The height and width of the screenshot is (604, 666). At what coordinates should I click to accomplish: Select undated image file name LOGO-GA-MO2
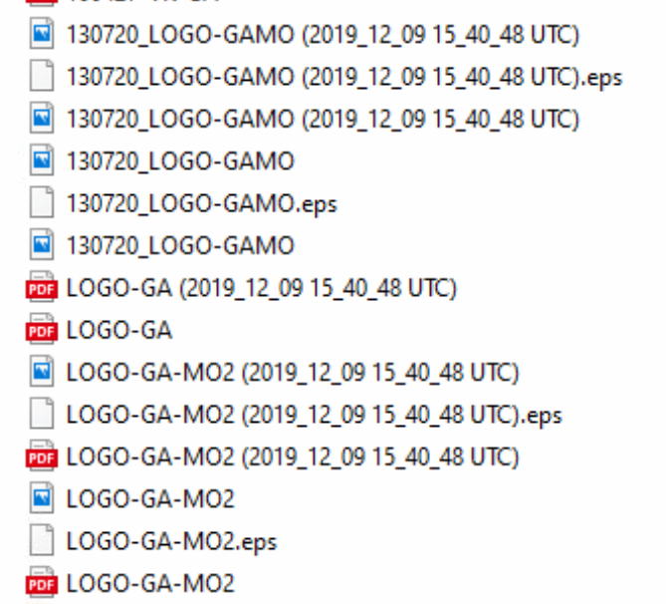(150, 499)
